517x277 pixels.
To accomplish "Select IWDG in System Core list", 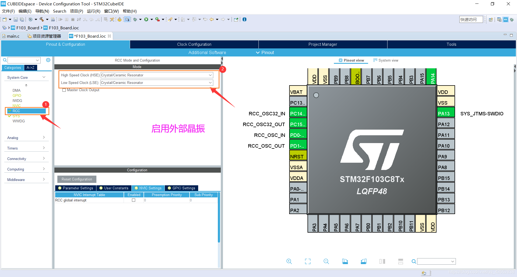I will tap(17, 101).
